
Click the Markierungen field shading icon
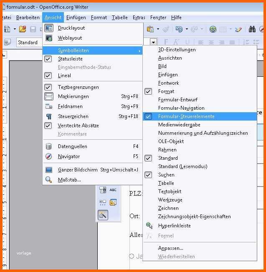[x=49, y=96]
